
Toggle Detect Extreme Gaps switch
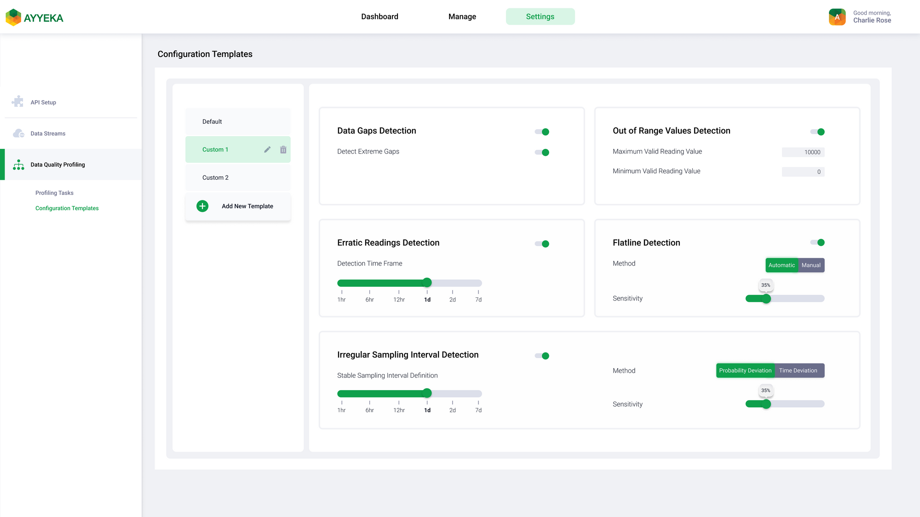tap(542, 153)
